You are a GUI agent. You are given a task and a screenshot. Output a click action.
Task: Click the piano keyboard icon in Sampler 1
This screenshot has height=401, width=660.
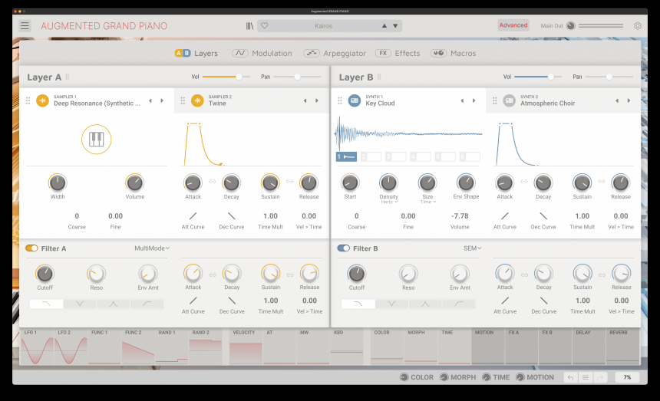(97, 139)
